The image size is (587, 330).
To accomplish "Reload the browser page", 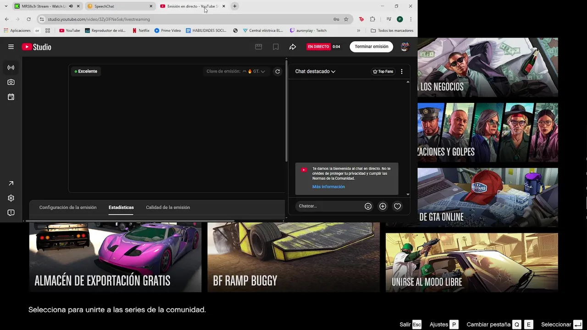I will click(28, 19).
